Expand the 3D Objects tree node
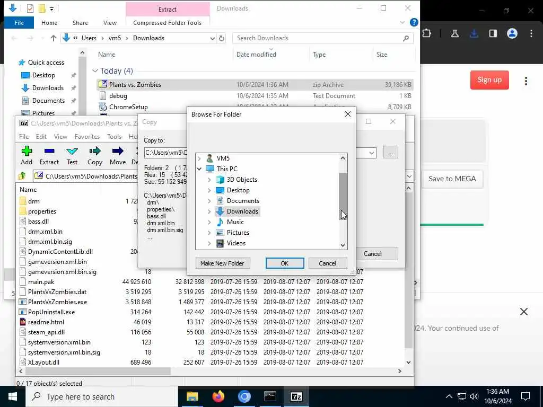Screen dimensions: 543x407 [209, 180]
